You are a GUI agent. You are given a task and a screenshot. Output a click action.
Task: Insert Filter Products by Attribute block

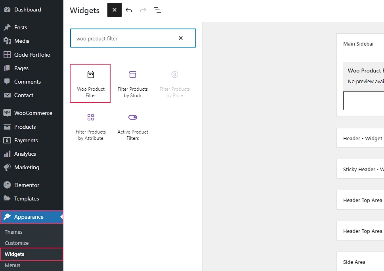pyautogui.click(x=91, y=126)
